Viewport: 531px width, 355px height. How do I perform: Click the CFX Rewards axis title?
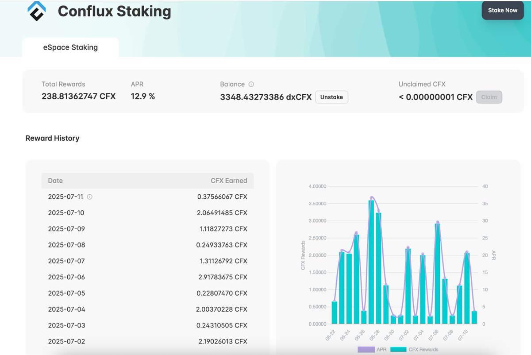pyautogui.click(x=303, y=255)
